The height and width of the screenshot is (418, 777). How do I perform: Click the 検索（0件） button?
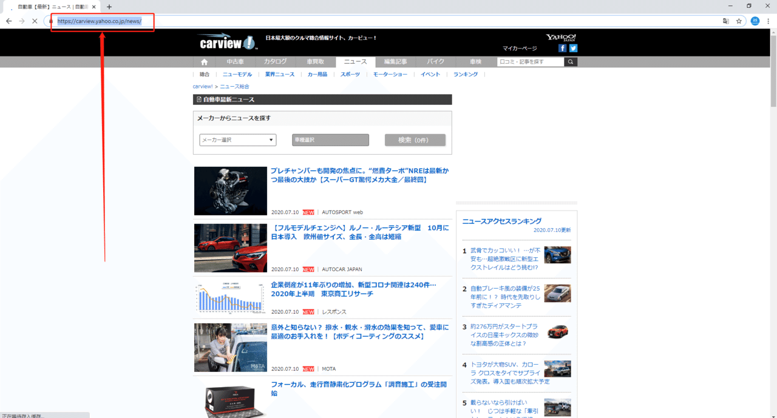pyautogui.click(x=415, y=140)
